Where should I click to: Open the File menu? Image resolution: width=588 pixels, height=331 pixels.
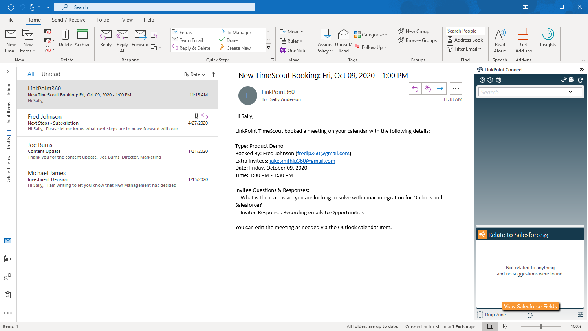tap(10, 20)
